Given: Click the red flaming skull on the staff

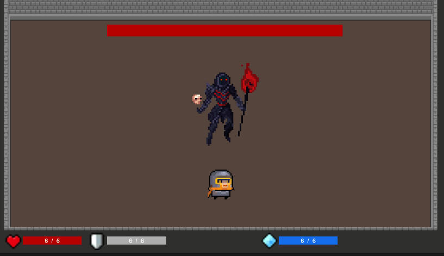Looking at the screenshot, I should 249,79.
